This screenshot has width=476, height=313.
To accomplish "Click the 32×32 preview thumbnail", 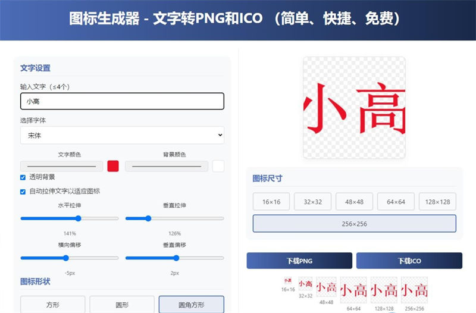I will [305, 284].
